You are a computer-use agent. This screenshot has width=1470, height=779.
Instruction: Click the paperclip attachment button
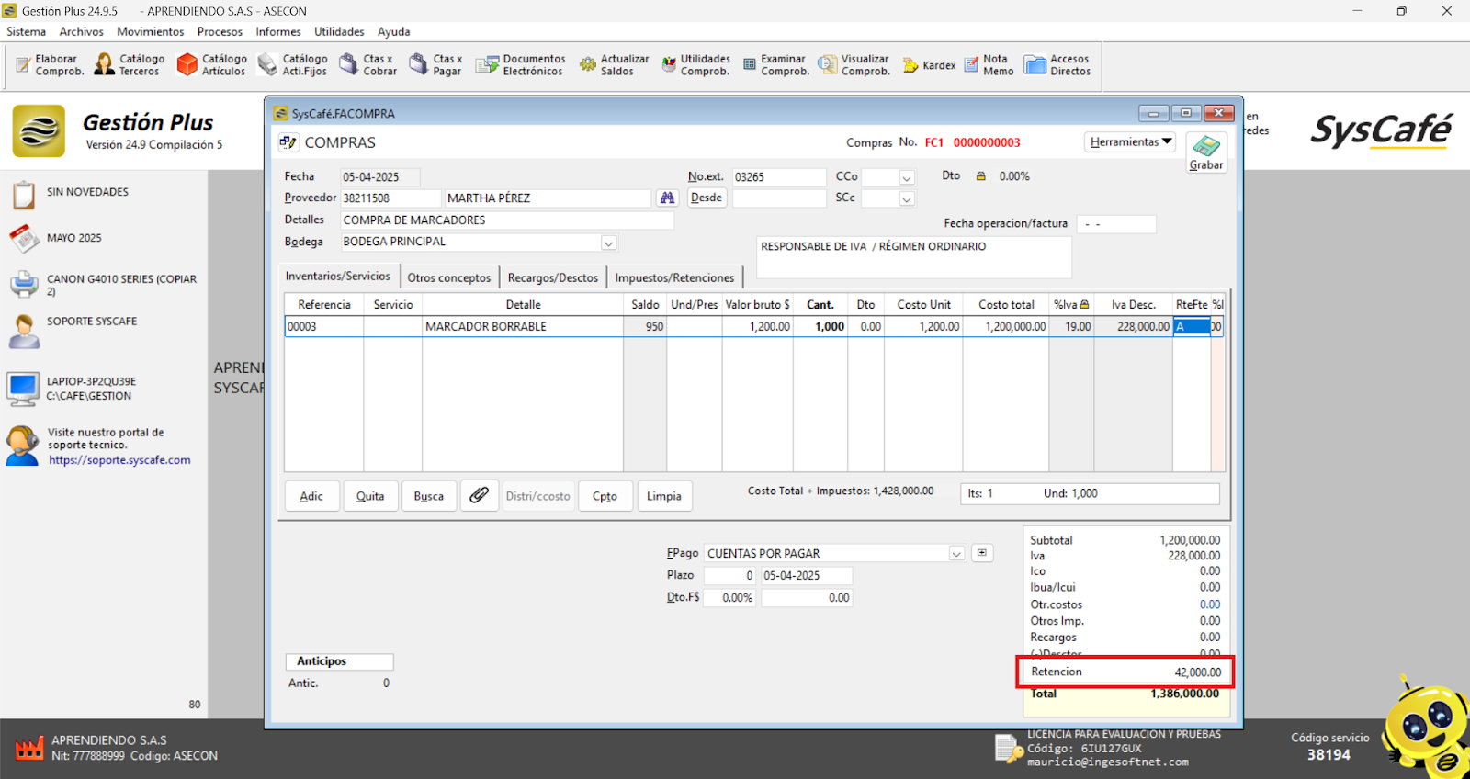coord(479,495)
